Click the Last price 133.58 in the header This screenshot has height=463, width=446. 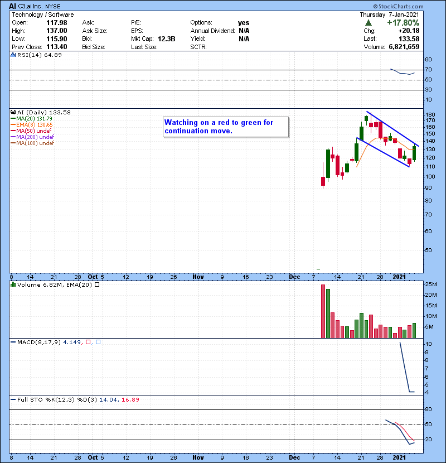(x=409, y=38)
